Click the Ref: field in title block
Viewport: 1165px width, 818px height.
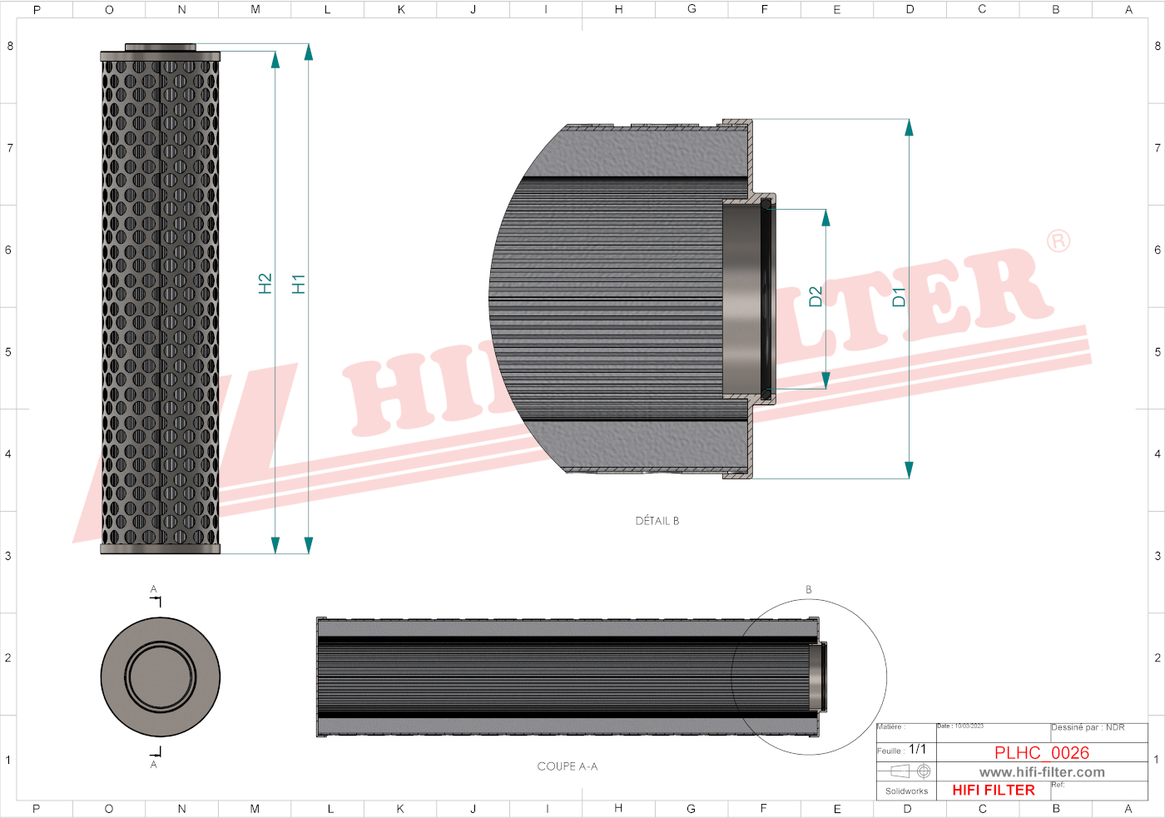pos(1058,785)
